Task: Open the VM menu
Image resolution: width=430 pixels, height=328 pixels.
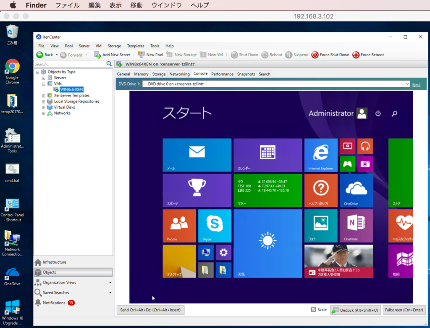Action: click(98, 46)
